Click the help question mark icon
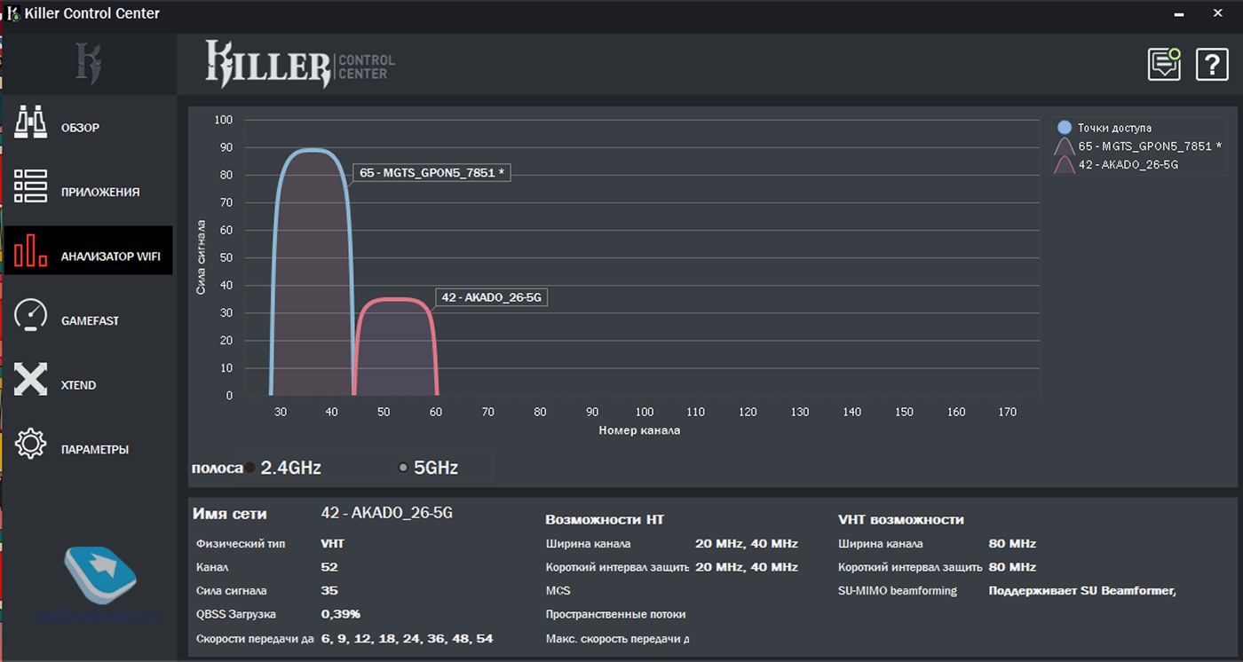 coord(1212,65)
